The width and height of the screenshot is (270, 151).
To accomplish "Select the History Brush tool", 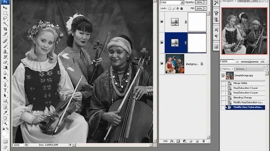I will (x=5, y=57).
